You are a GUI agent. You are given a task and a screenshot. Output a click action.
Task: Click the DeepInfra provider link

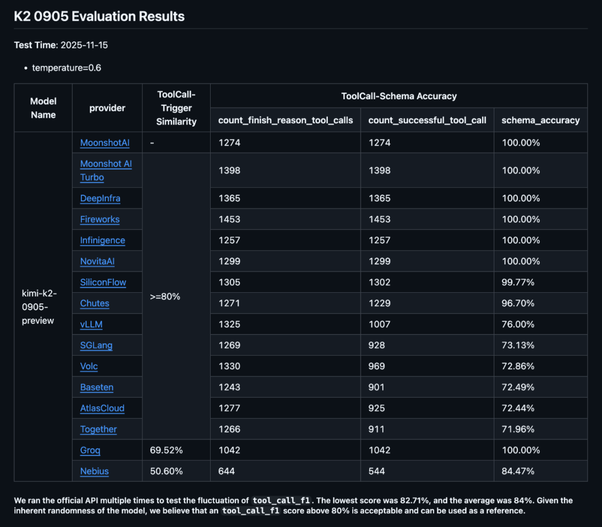(100, 199)
